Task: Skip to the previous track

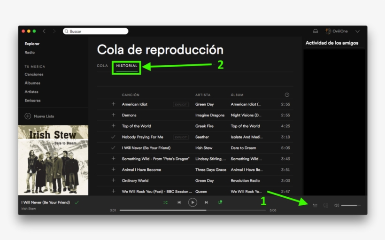Action: point(179,202)
